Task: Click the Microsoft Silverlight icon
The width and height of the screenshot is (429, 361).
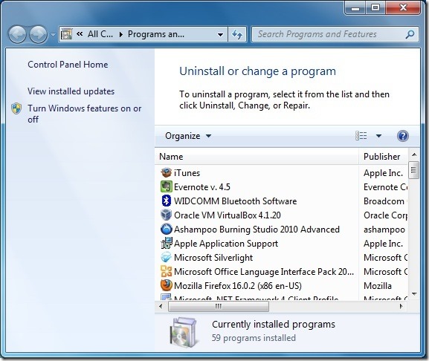Action: [166, 258]
